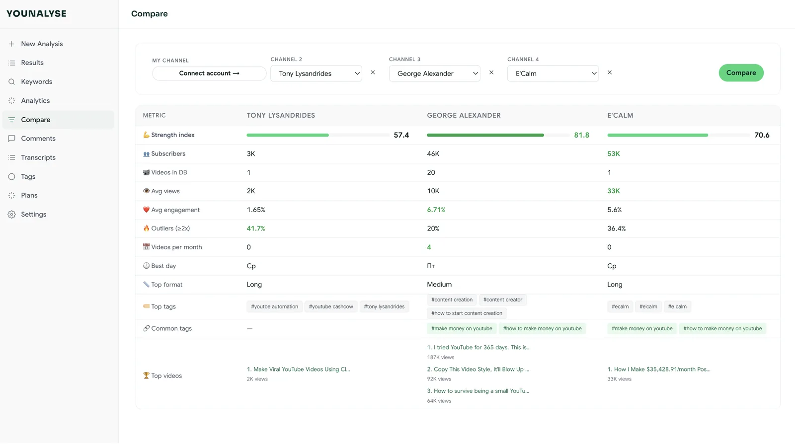
Task: Click the #youtube cashcow tag chip
Action: click(331, 306)
